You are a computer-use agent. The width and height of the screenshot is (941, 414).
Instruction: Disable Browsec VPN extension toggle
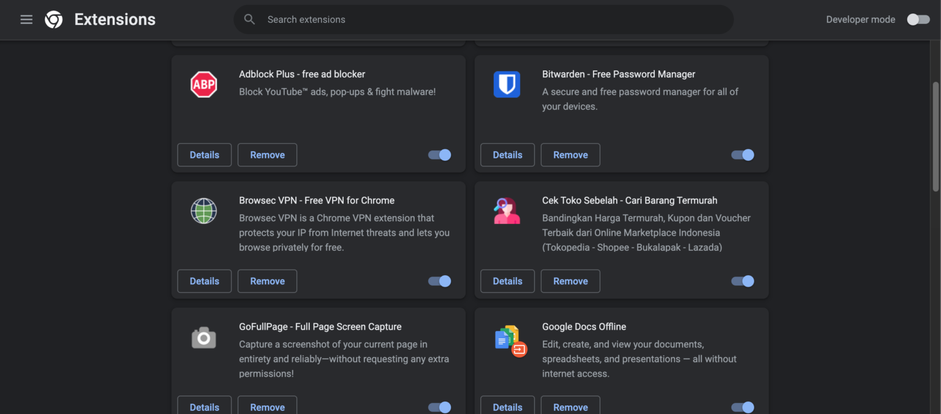point(439,281)
